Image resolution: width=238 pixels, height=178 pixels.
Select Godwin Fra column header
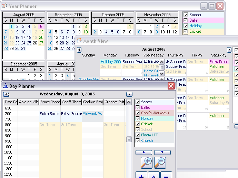click(x=92, y=102)
